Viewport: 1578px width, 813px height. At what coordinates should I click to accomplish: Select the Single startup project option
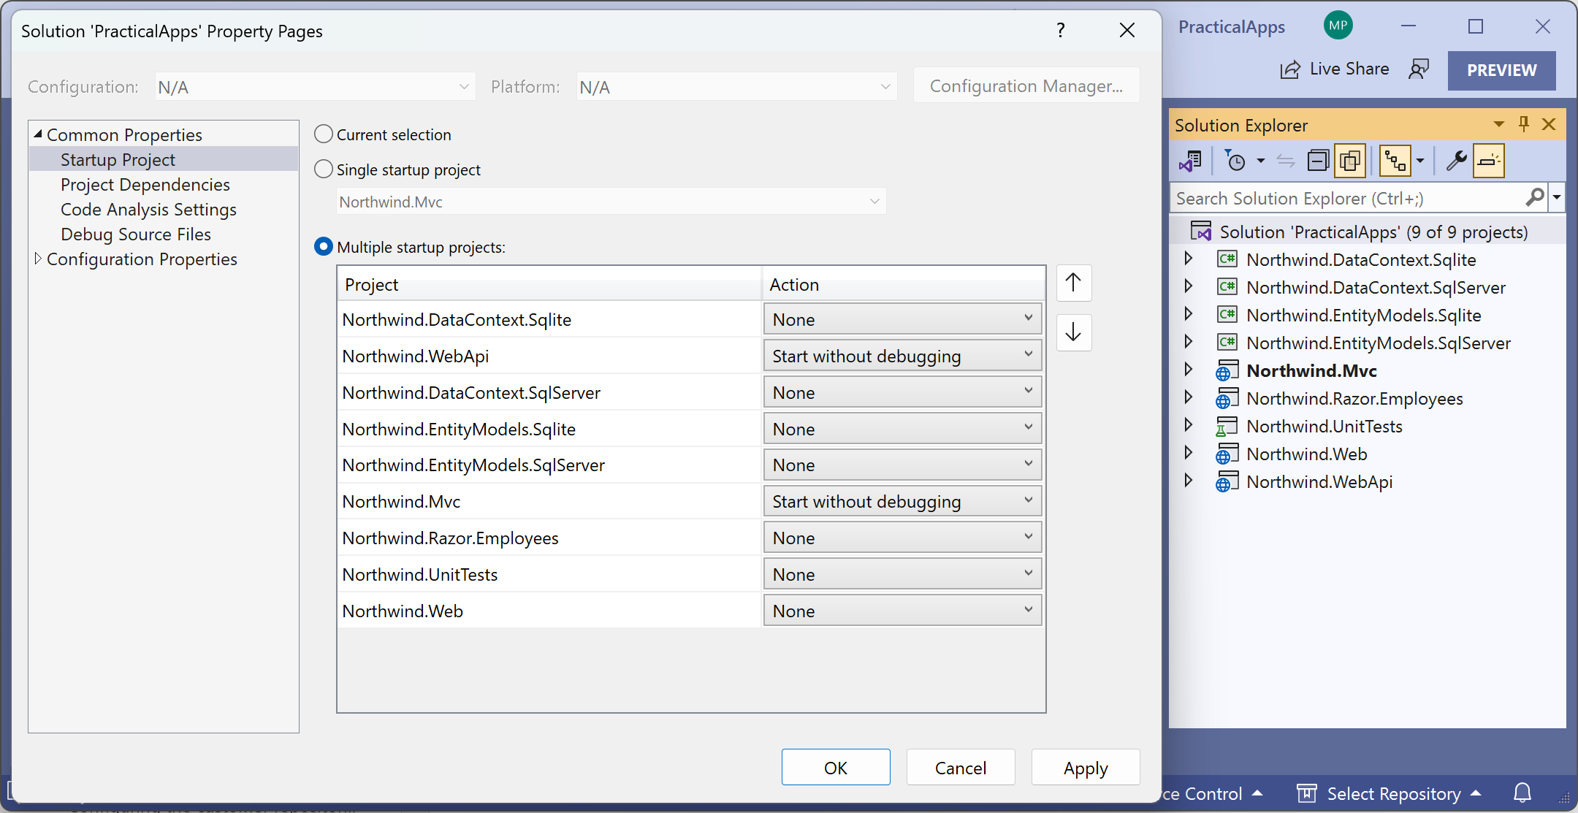(x=324, y=169)
